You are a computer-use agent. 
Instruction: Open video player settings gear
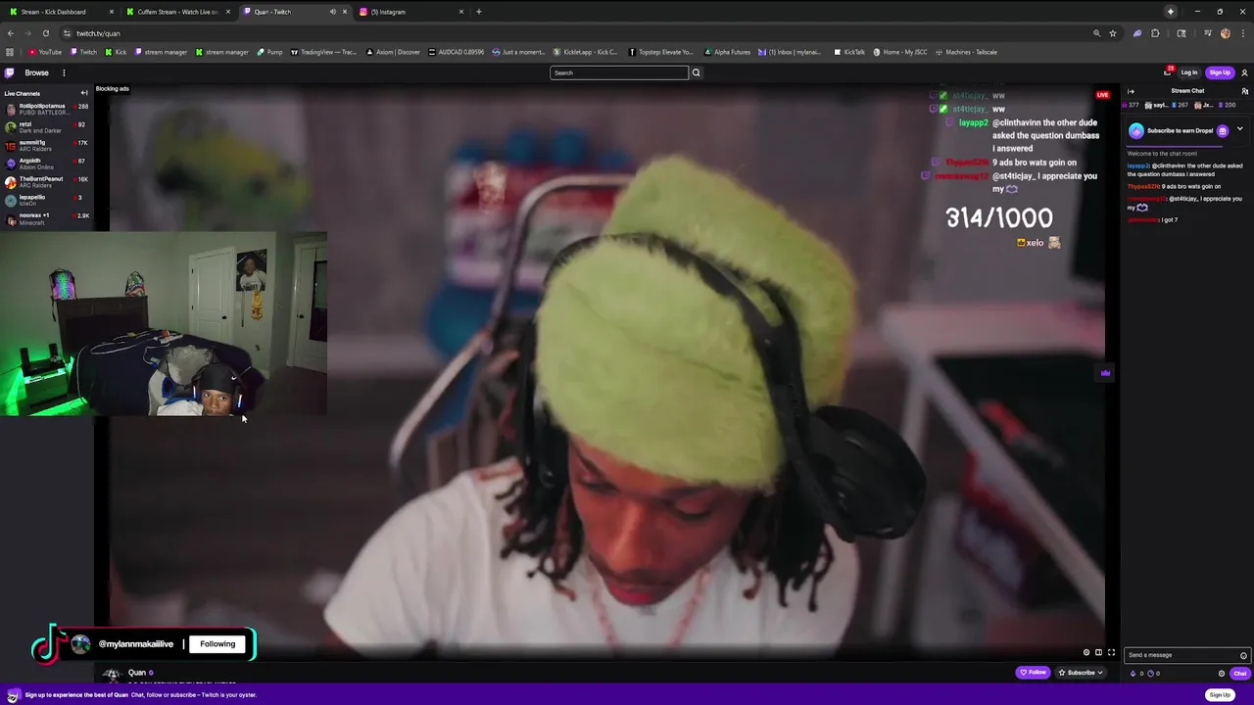[1085, 652]
